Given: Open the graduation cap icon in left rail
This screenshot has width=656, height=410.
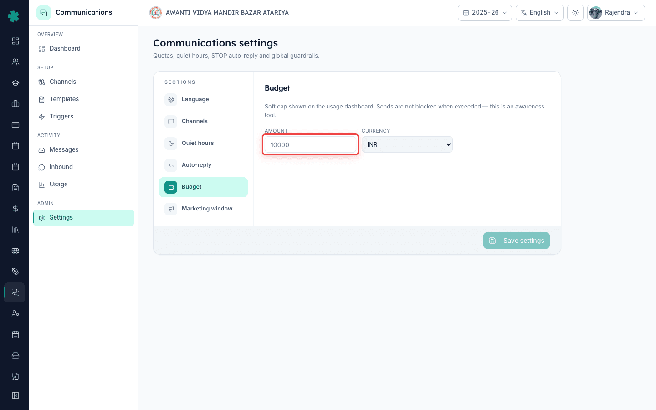Looking at the screenshot, I should [x=15, y=83].
